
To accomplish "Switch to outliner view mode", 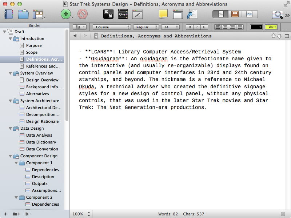I will [x=250, y=14].
